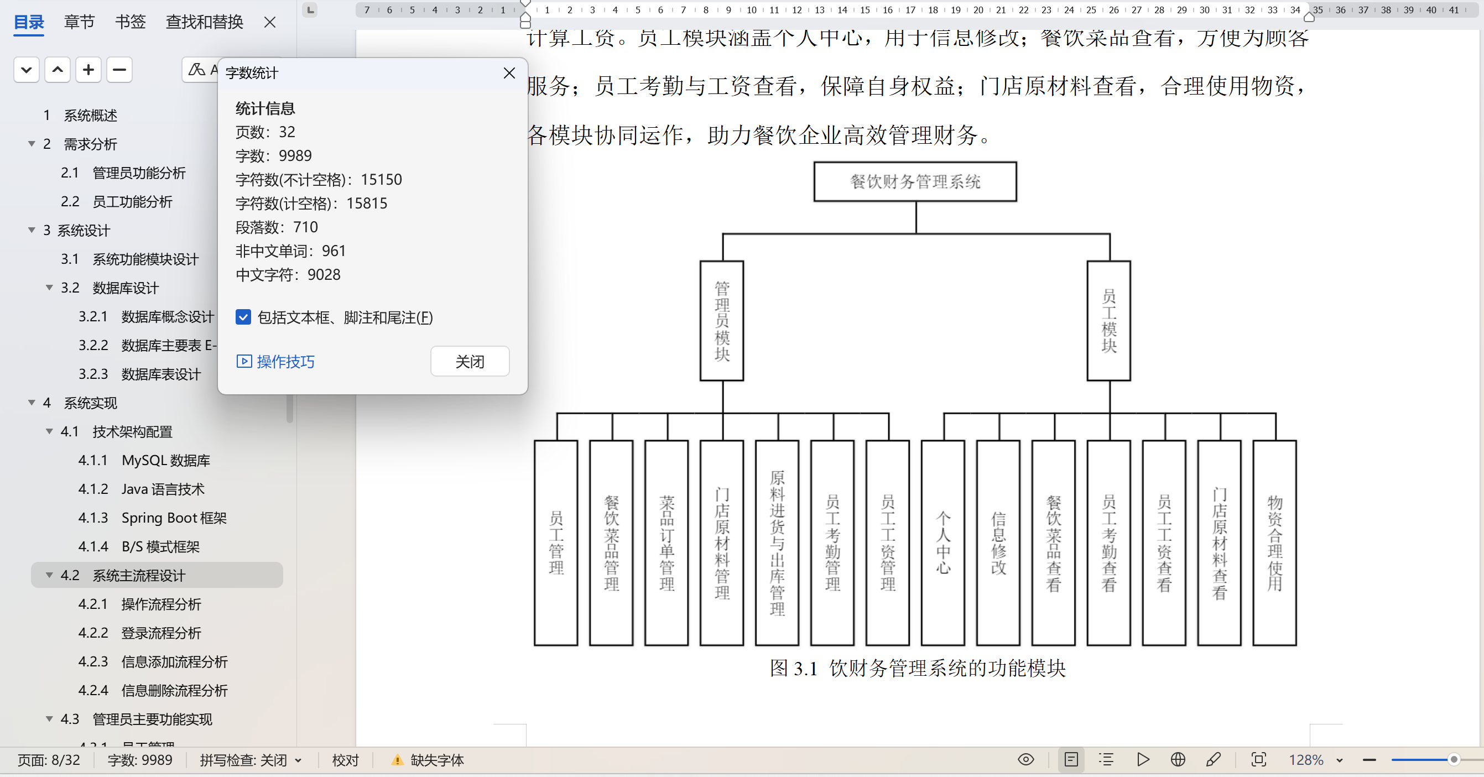Switch to web layout globe icon
Image resolution: width=1484 pixels, height=777 pixels.
pyautogui.click(x=1178, y=760)
